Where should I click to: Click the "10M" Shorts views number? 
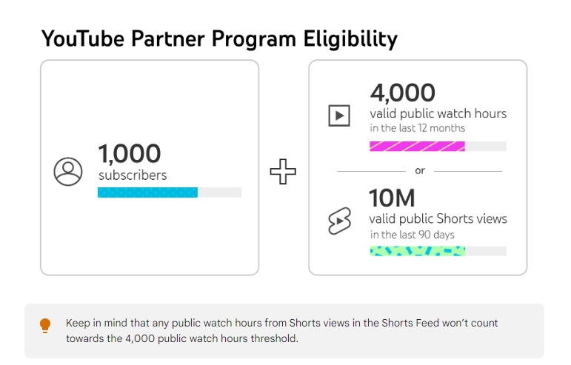[x=392, y=198]
